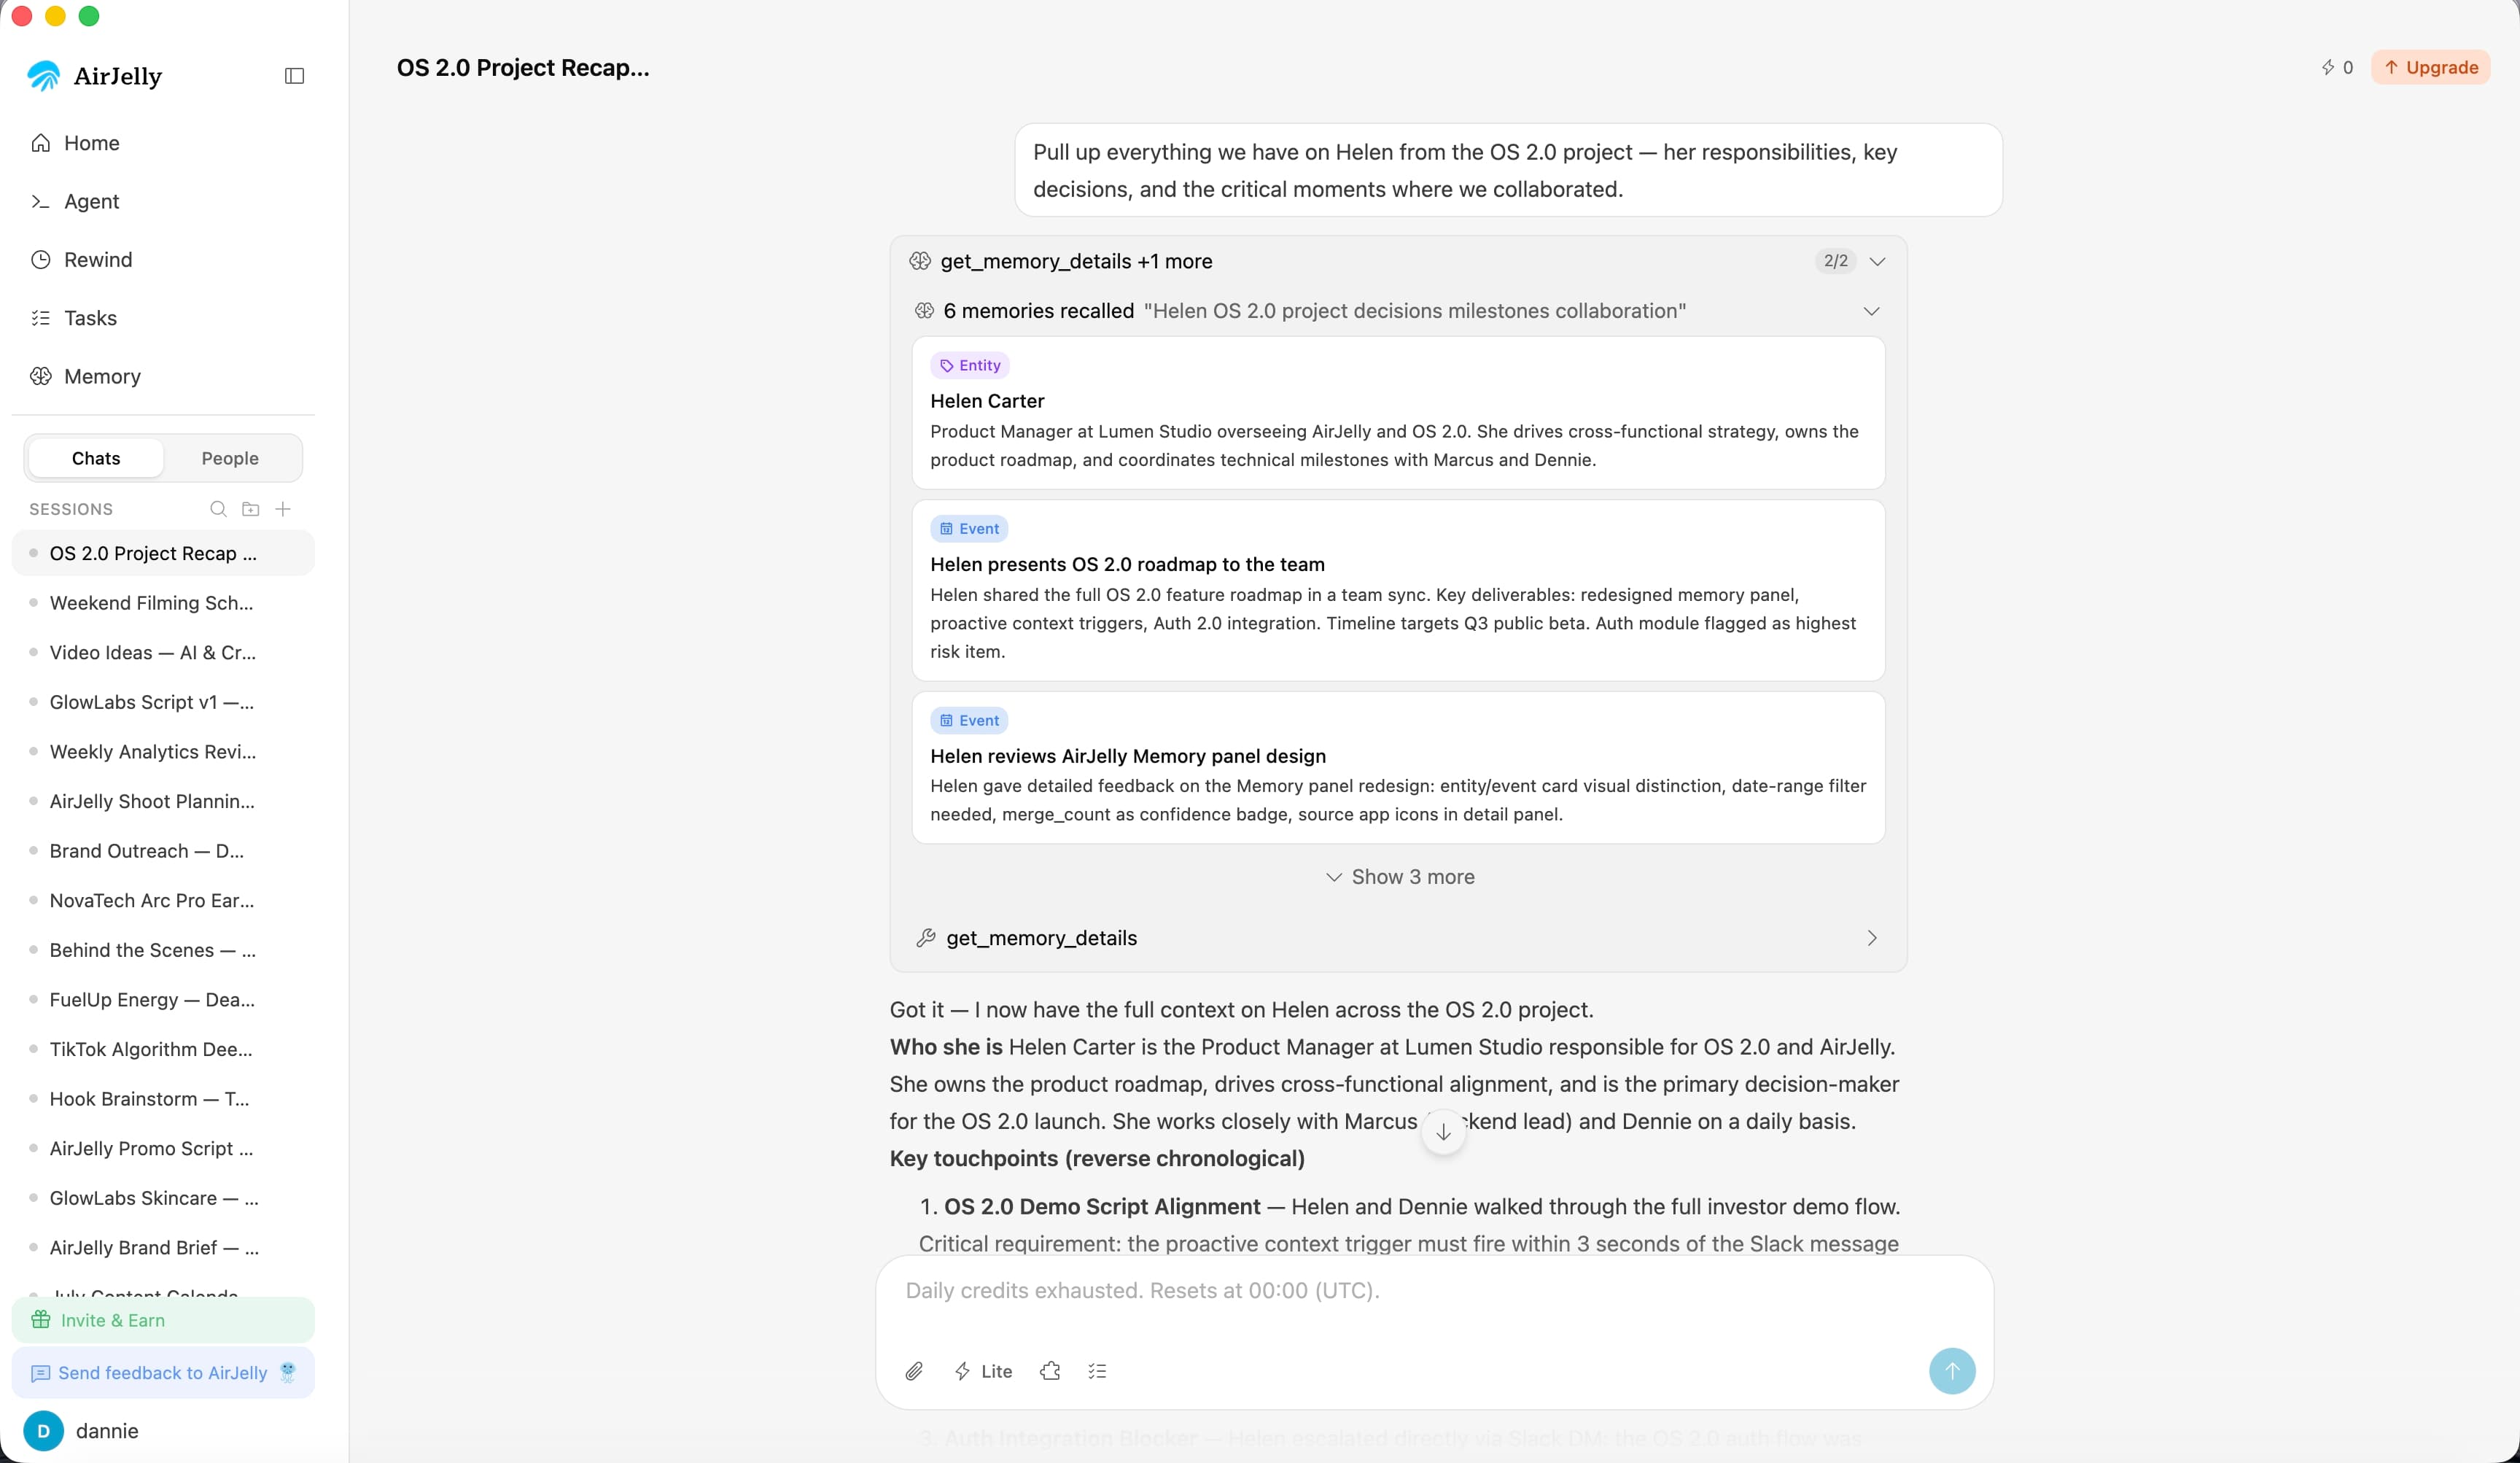Image resolution: width=2520 pixels, height=1463 pixels.
Task: Create a new session folder
Action: click(x=251, y=509)
